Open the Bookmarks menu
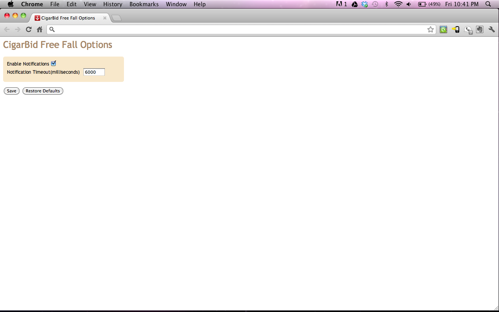 (144, 4)
